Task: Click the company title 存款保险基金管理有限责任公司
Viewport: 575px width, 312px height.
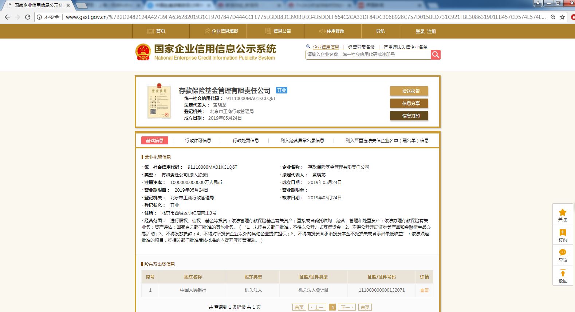Action: tap(224, 91)
